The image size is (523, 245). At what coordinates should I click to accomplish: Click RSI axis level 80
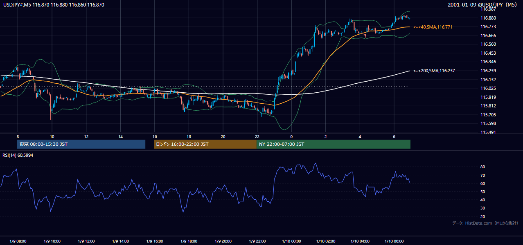click(x=482, y=167)
